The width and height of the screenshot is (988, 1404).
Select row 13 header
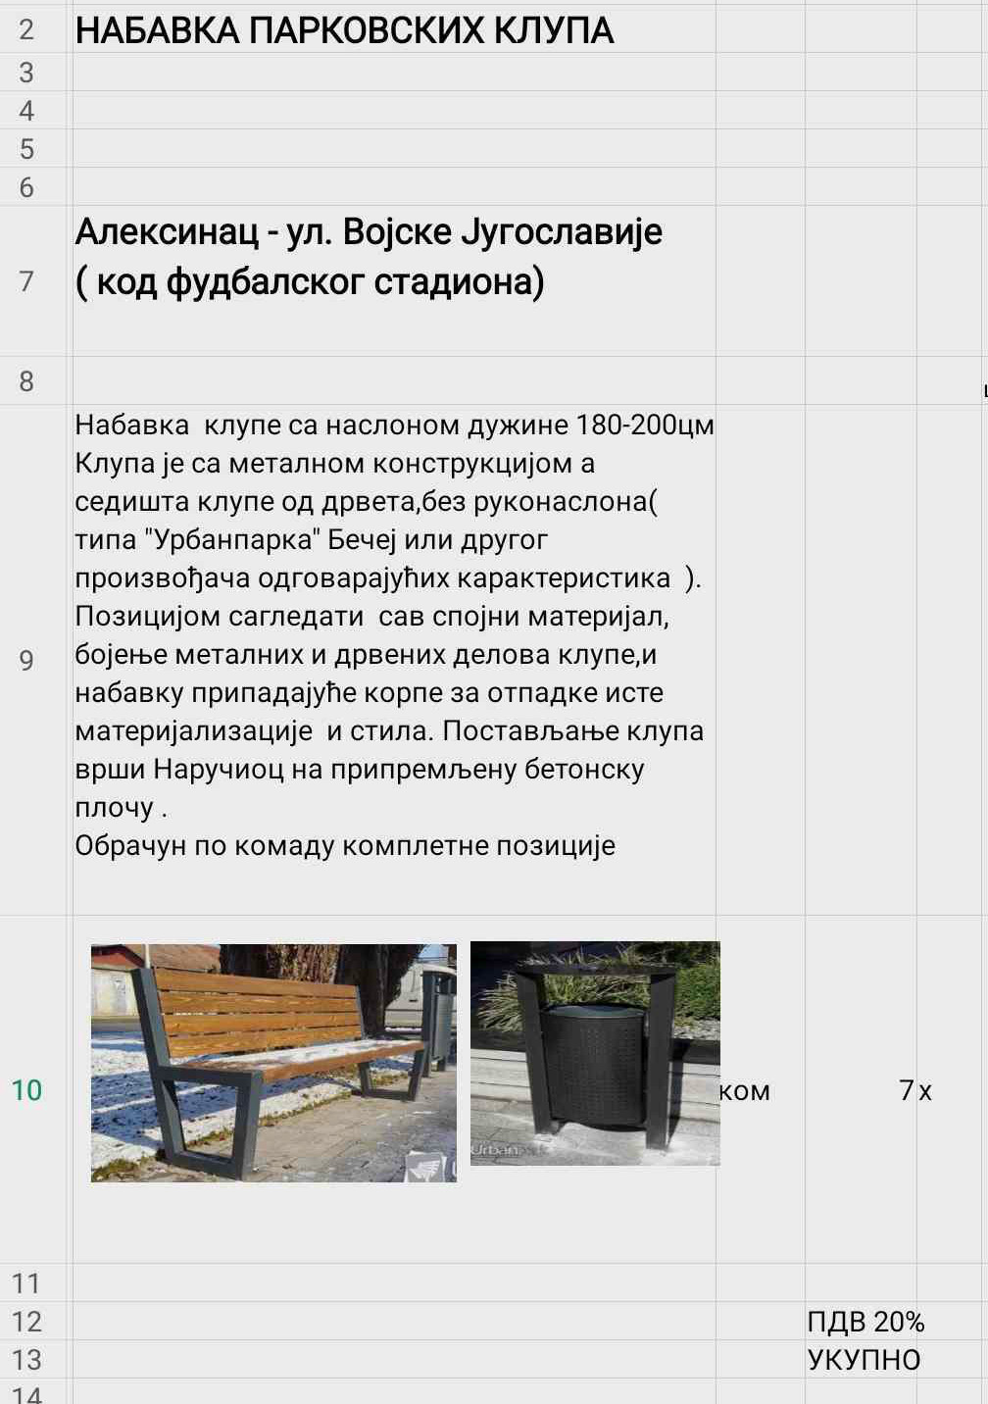point(26,1360)
